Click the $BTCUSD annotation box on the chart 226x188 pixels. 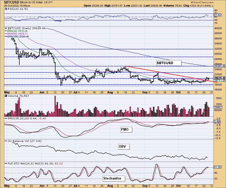[x=168, y=63]
